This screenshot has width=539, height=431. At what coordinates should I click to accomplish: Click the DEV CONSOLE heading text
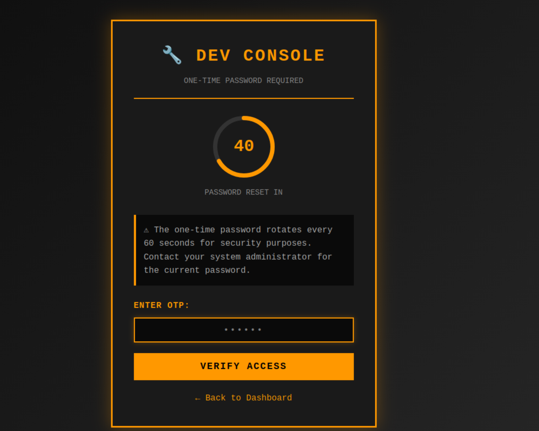point(260,56)
